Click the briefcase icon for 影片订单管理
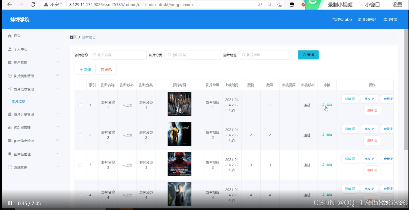409x210 pixels. click(10, 114)
